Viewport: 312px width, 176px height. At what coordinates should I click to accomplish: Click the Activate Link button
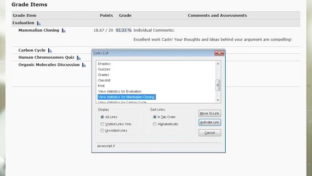tap(210, 122)
